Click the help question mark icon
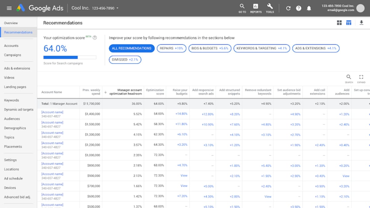 pyautogui.click(x=298, y=8)
